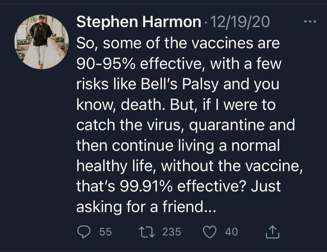The width and height of the screenshot is (327, 252).
Task: Tap the share upload icon
Action: click(271, 232)
